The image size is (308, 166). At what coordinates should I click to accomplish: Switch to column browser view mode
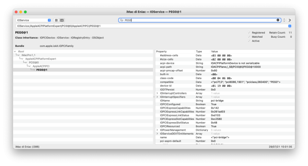click(62, 20)
